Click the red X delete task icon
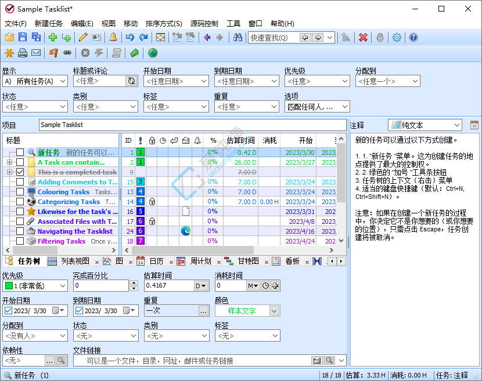The width and height of the screenshot is (482, 381). tap(363, 38)
